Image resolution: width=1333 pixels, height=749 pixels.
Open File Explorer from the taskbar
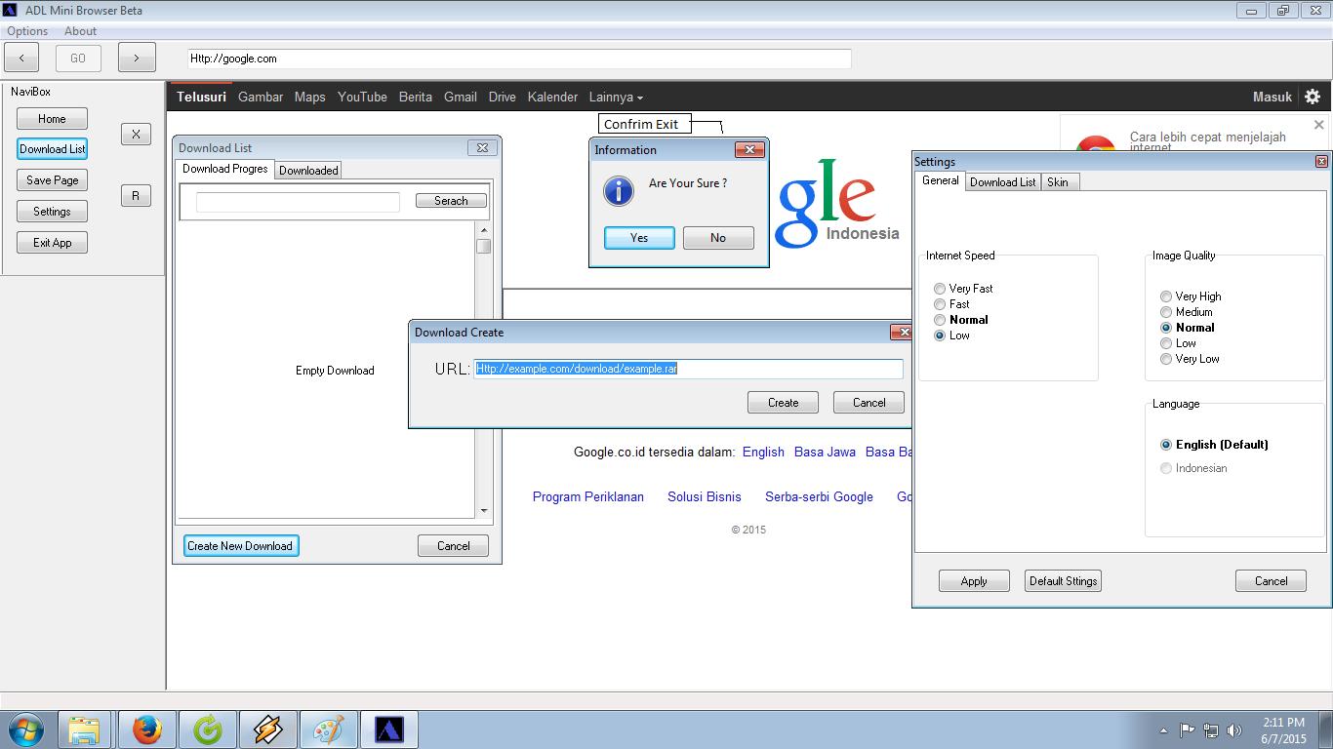click(85, 729)
